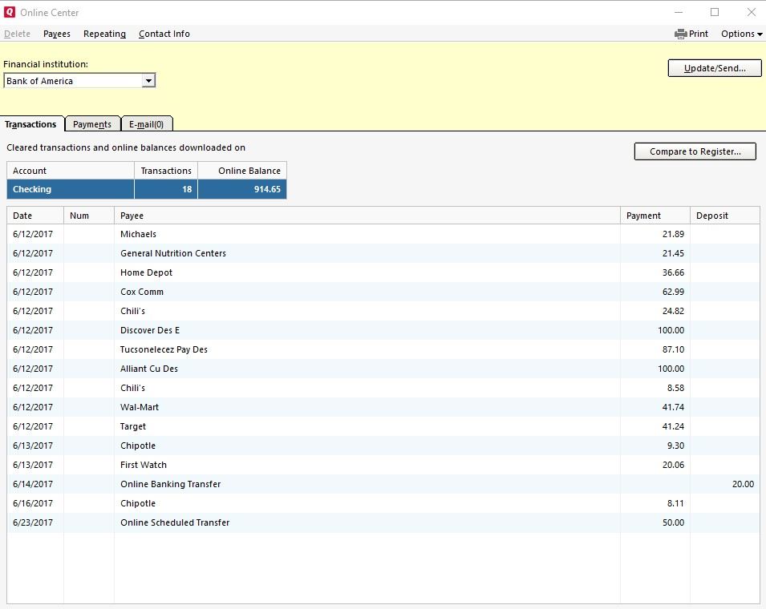Switch to the Payments tab
The width and height of the screenshot is (766, 609).
[92, 124]
